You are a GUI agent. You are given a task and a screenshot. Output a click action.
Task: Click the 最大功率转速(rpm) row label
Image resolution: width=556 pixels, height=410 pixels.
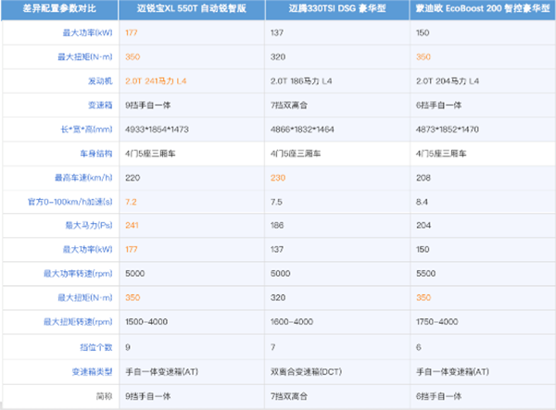[x=78, y=273]
